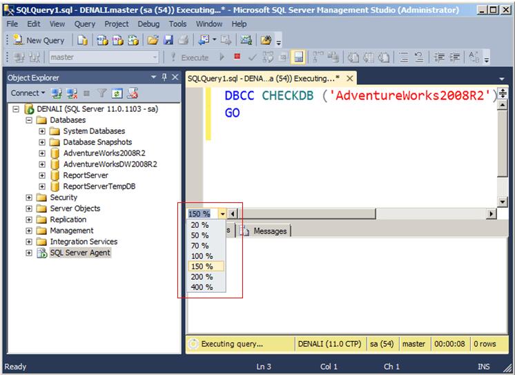Image resolution: width=515 pixels, height=375 pixels.
Task: Open the Debug menu
Action: click(x=148, y=24)
